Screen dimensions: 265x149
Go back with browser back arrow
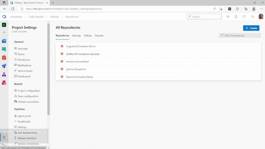(x=5, y=9)
